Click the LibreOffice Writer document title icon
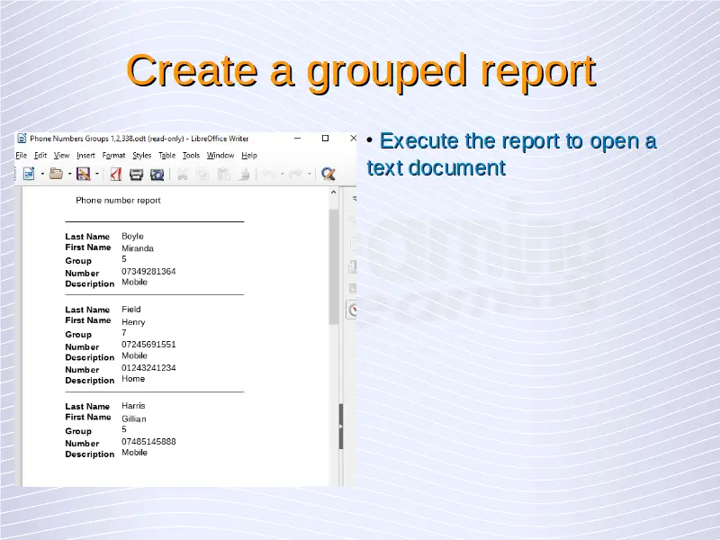Screen dimensions: 720x540 [22, 139]
